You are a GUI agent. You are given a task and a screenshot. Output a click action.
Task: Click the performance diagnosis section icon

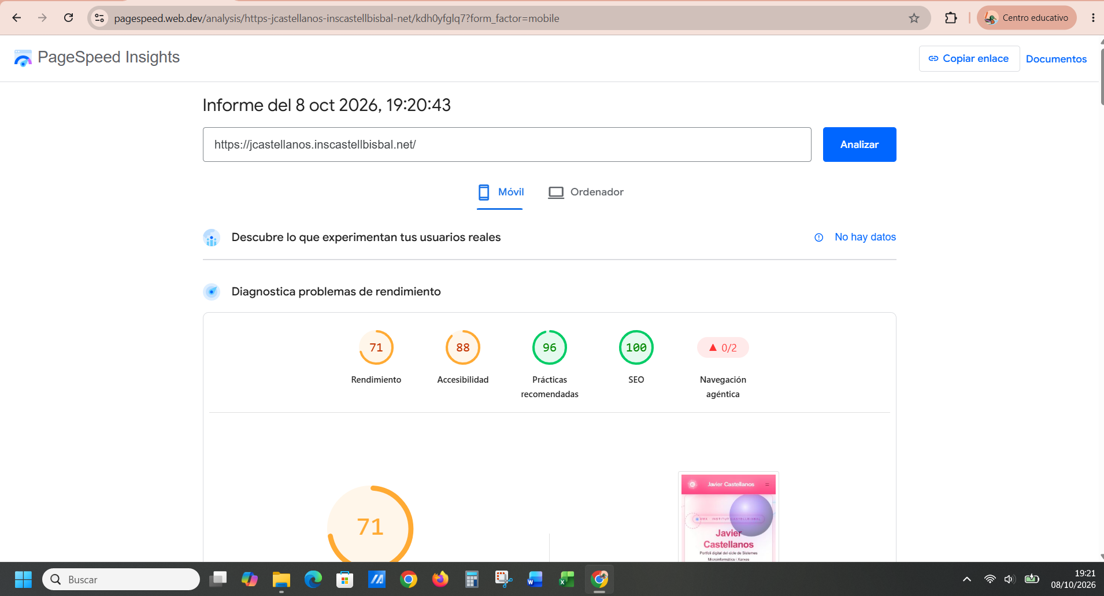tap(212, 292)
